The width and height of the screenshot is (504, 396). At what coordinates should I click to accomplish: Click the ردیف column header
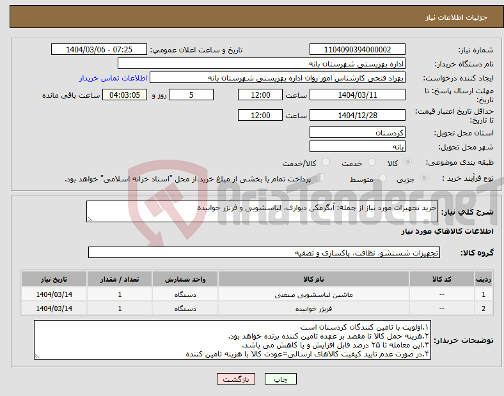484,279
